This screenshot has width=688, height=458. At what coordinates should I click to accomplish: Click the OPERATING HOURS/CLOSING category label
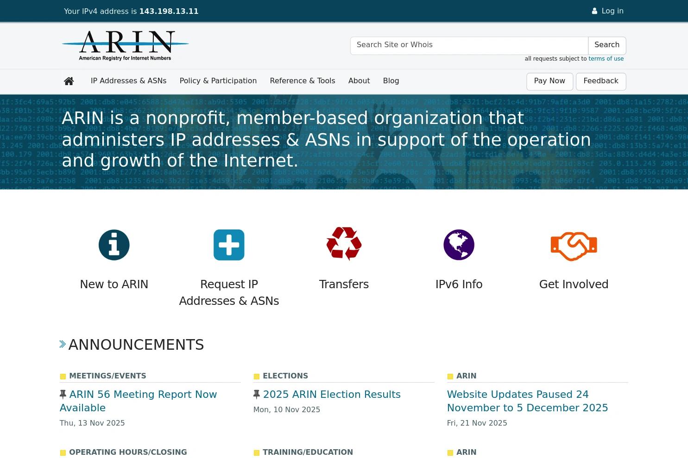(128, 452)
